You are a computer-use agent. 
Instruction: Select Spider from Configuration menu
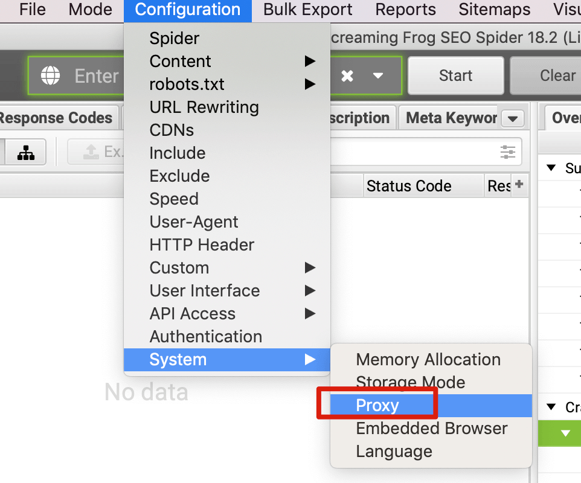[x=226, y=38]
